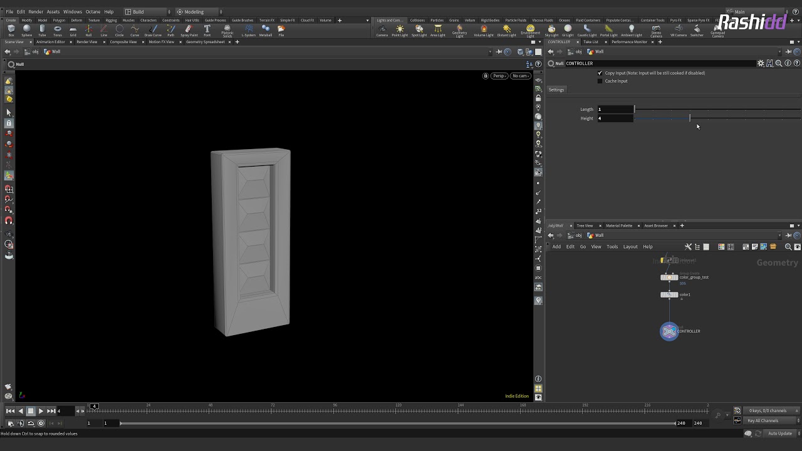Open the No cam viewport dropdown
Screen dimensions: 802x451
point(521,76)
